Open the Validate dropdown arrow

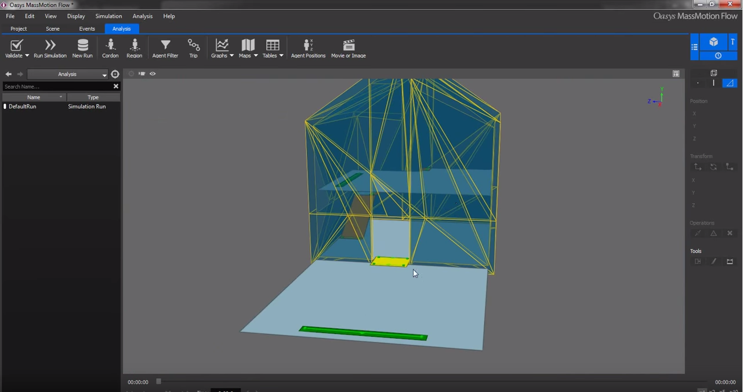27,56
